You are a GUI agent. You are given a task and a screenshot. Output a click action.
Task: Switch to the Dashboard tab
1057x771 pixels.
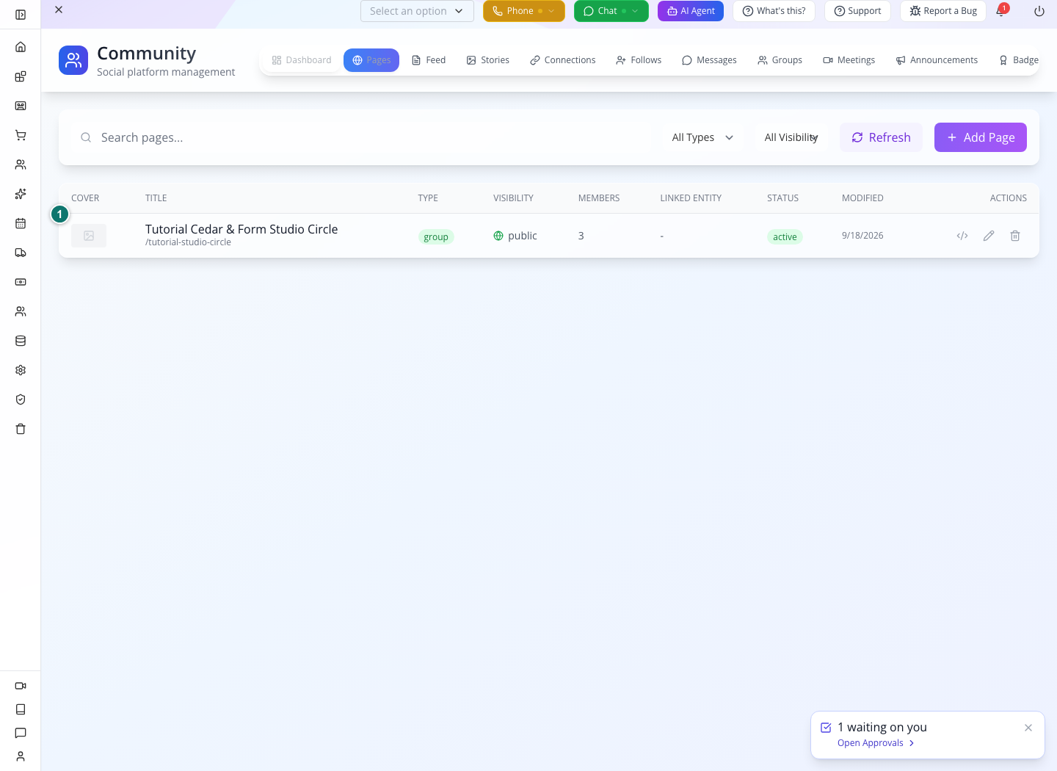302,60
